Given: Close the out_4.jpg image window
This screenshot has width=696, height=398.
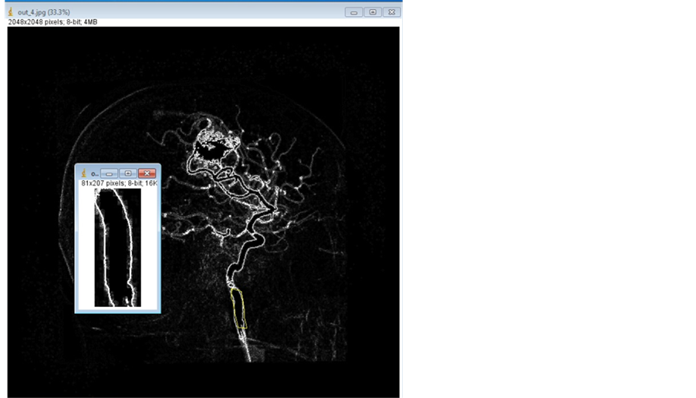Looking at the screenshot, I should 391,12.
